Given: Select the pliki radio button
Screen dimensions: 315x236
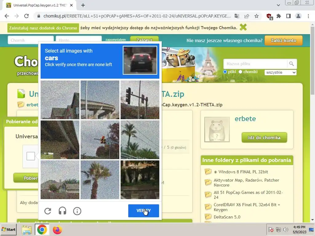Looking at the screenshot, I should (225, 72).
